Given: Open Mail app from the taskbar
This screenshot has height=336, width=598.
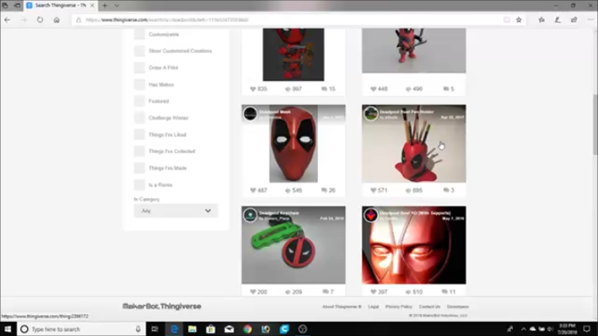Looking at the screenshot, I should click(229, 328).
